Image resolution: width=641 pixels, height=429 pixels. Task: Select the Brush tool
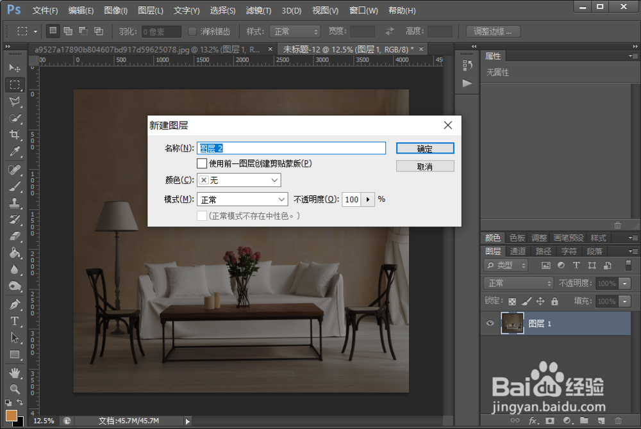15,186
